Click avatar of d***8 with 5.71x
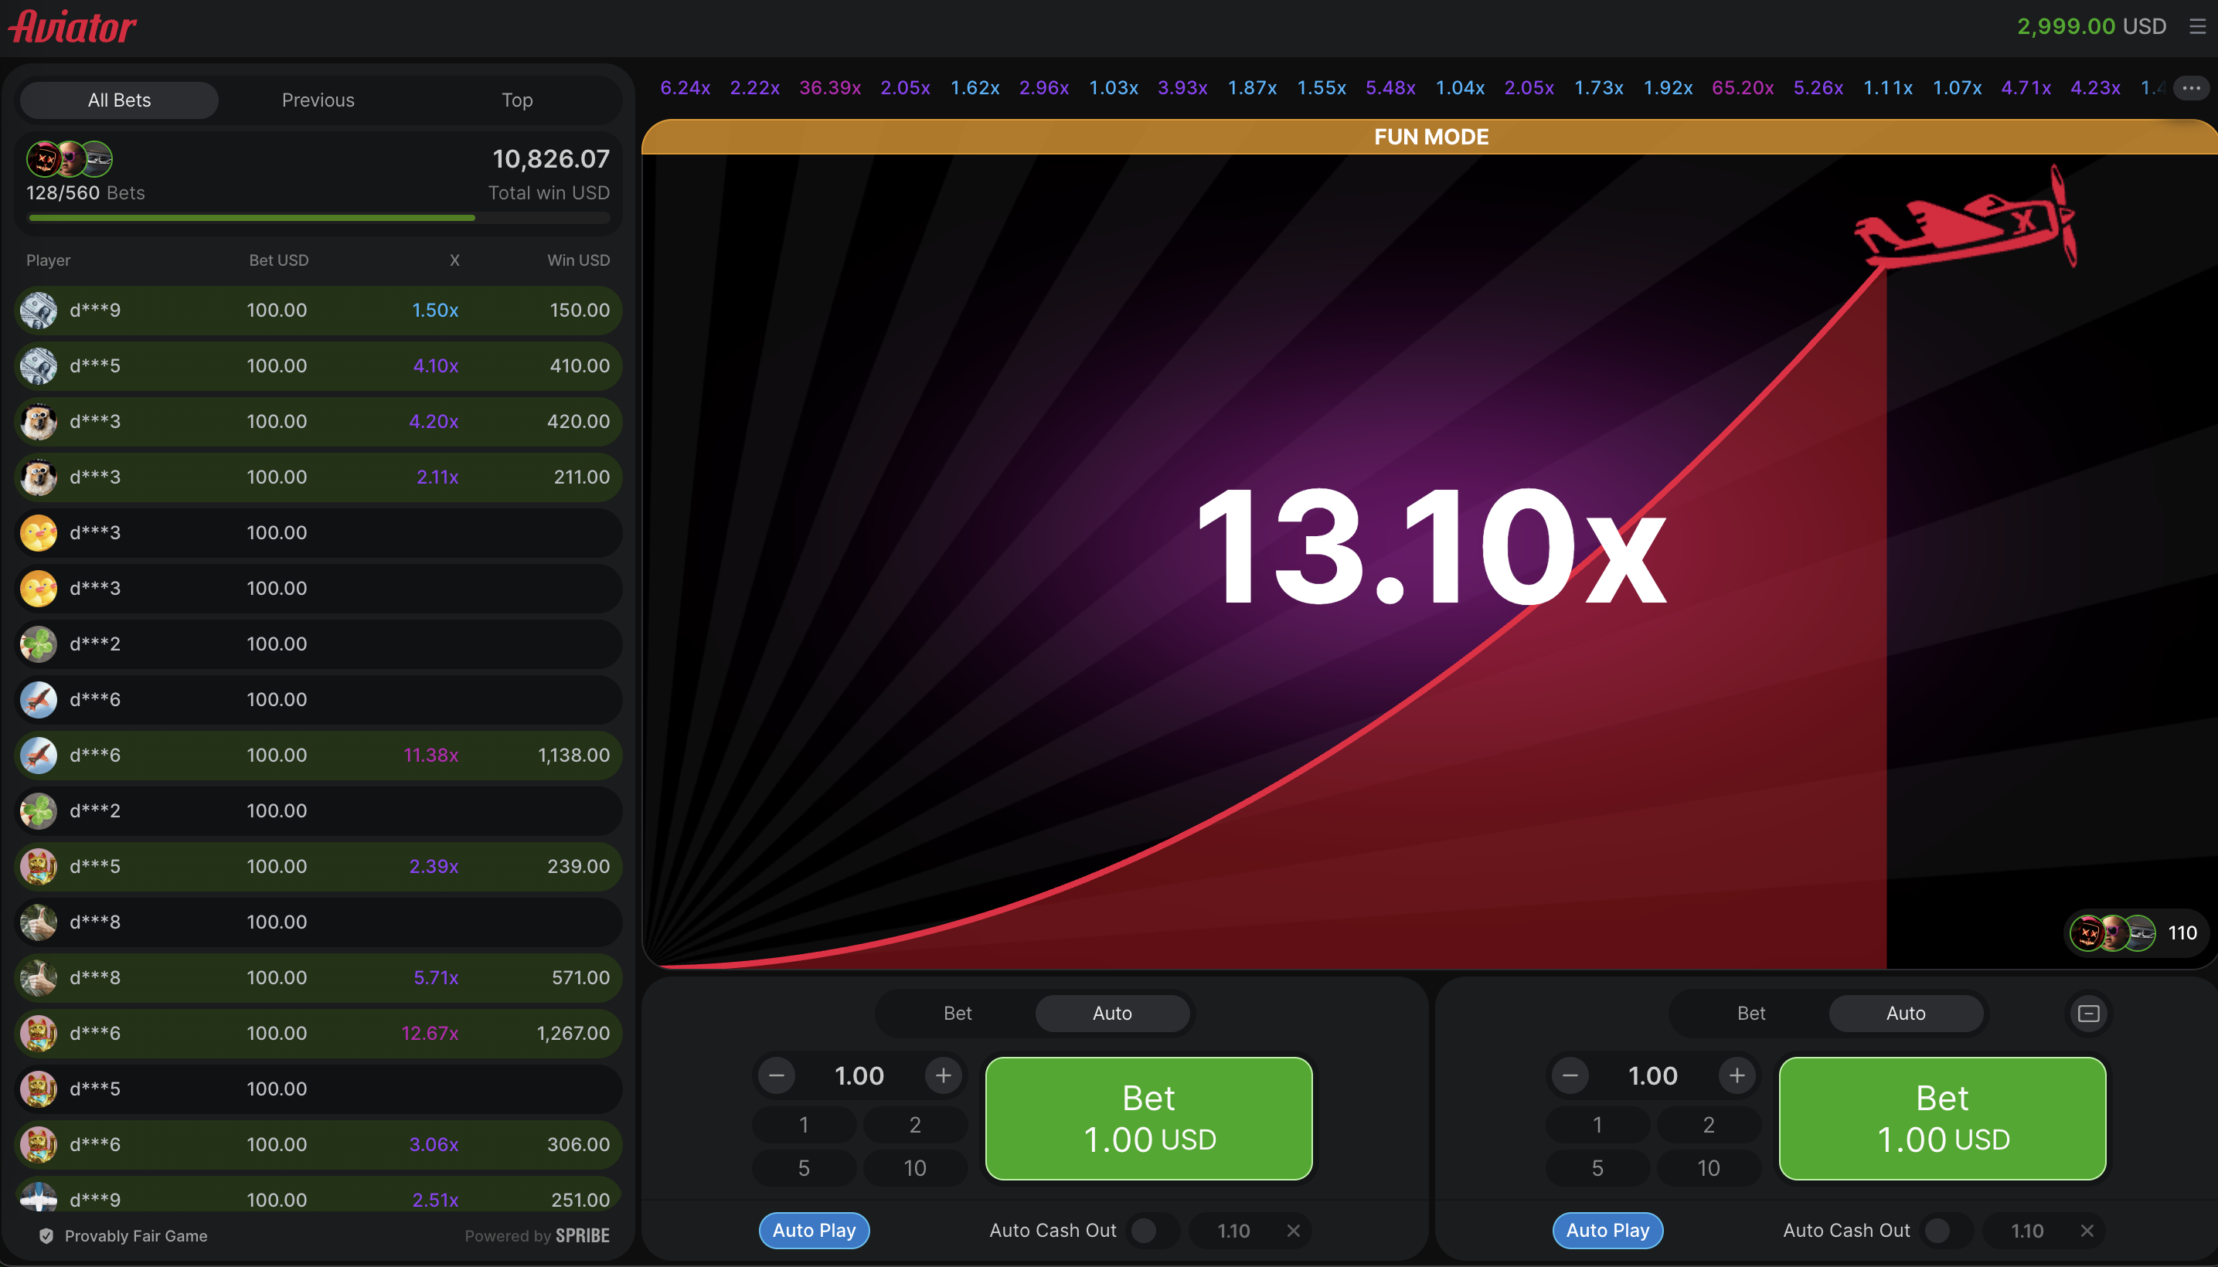 (x=39, y=977)
